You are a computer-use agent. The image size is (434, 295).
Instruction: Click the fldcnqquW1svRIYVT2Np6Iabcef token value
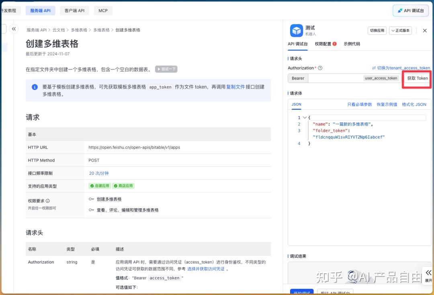(349, 137)
